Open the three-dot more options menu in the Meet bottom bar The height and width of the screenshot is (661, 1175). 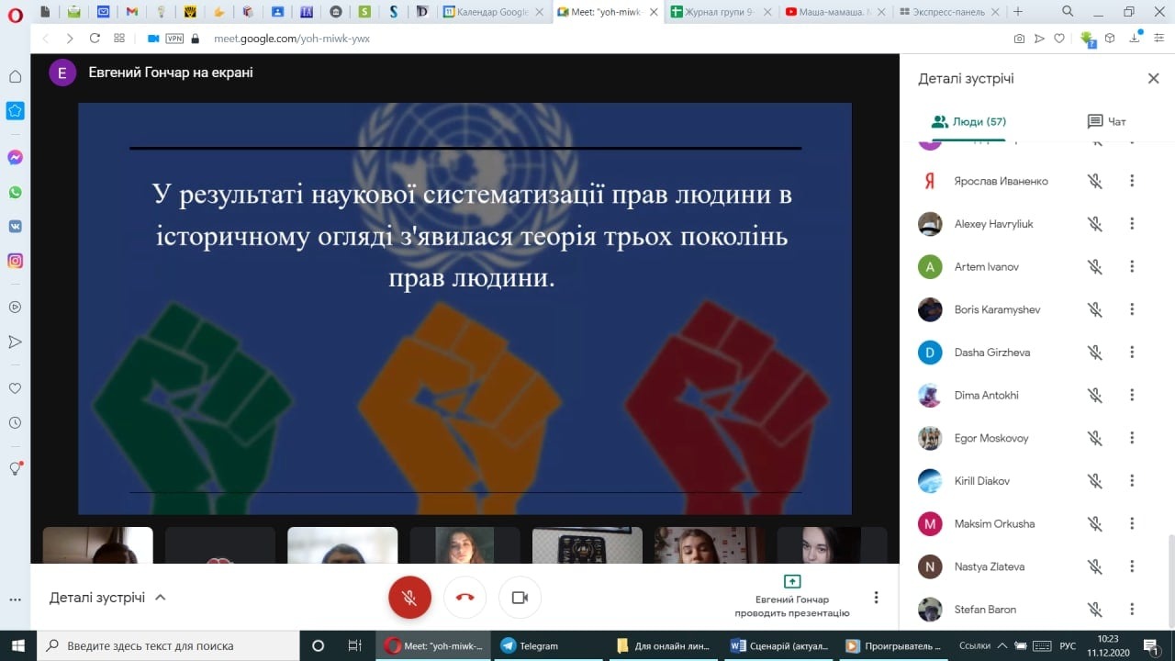876,598
